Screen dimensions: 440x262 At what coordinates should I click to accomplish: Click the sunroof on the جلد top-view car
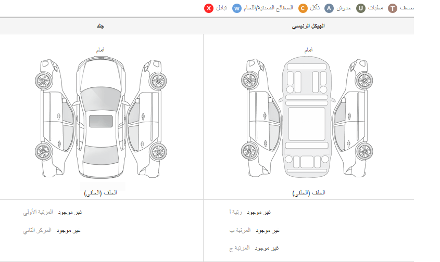101,121
